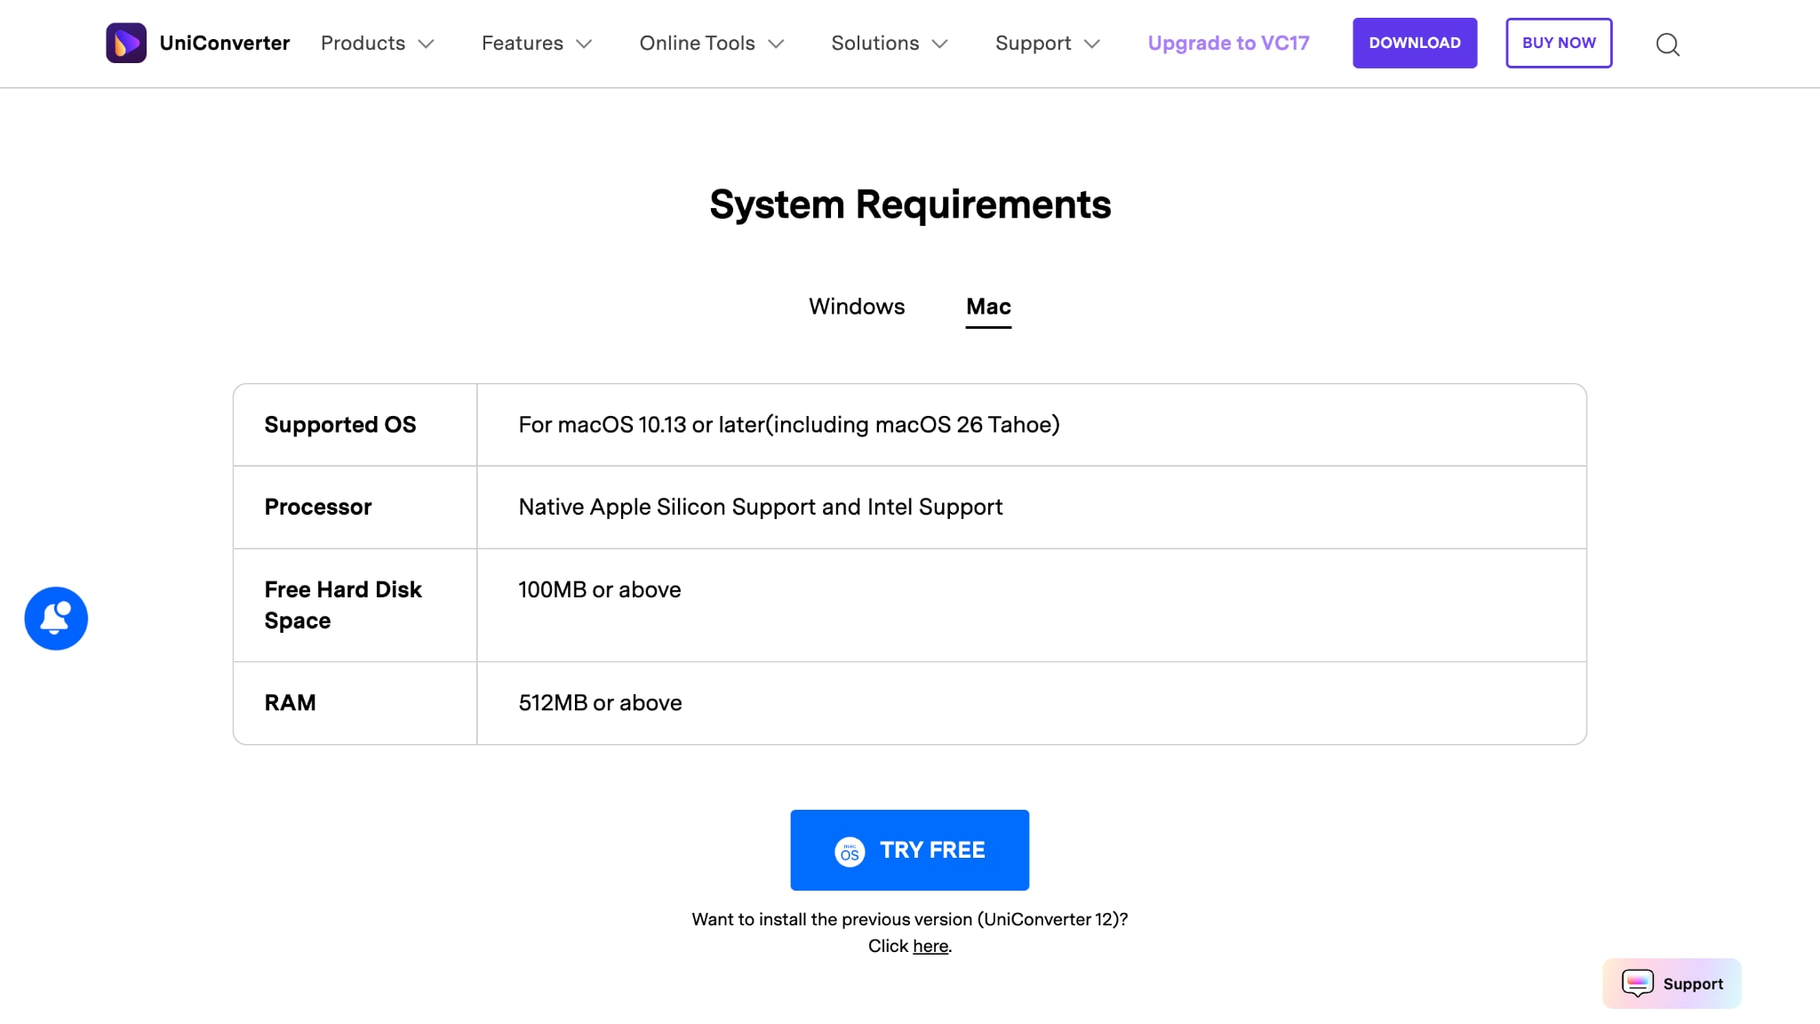This screenshot has height=1024, width=1820.
Task: Click the blue notification bell icon
Action: tap(55, 618)
